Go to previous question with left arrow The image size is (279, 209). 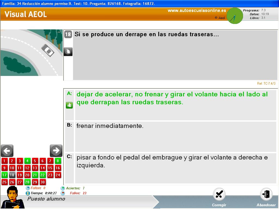[x=7, y=150]
